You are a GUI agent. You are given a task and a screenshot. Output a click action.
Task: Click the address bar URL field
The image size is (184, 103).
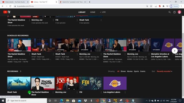pyautogui.click(x=80, y=6)
